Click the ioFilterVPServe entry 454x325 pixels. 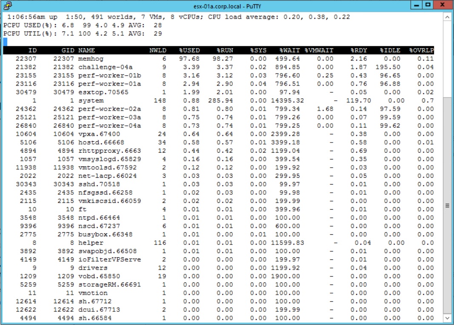[109, 260]
